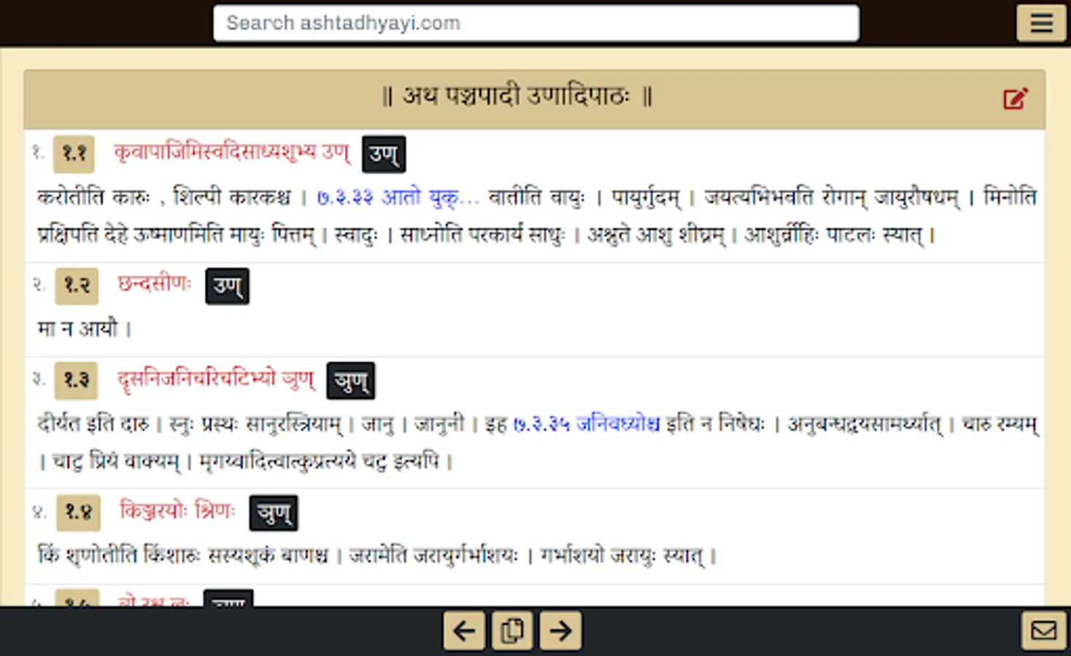Select the sutra number badge 1.4

pyautogui.click(x=77, y=512)
